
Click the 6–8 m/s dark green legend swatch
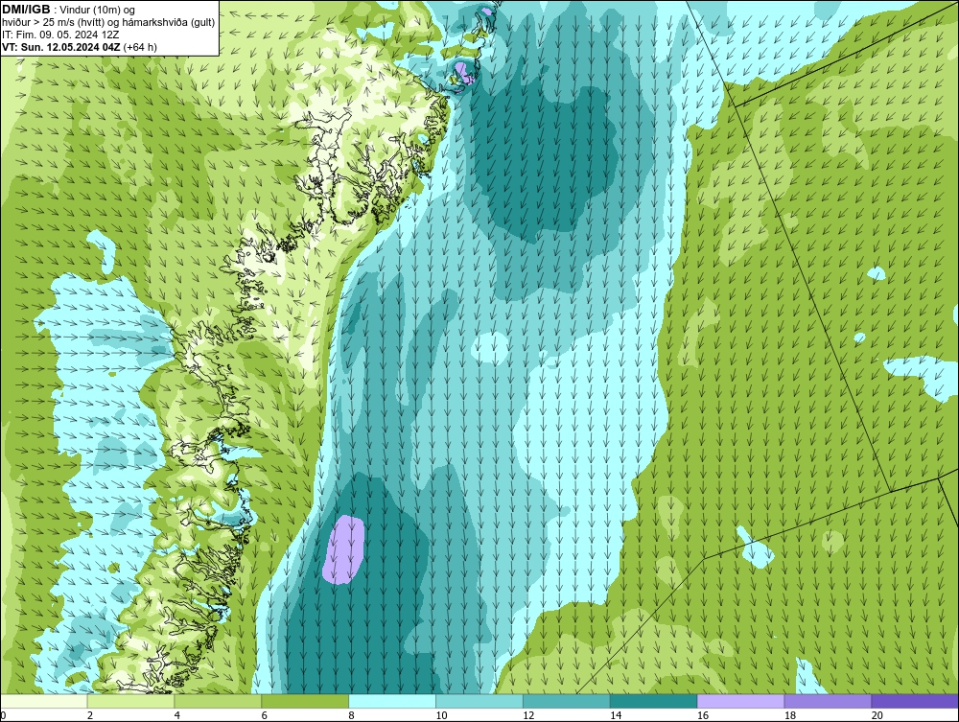pyautogui.click(x=305, y=701)
